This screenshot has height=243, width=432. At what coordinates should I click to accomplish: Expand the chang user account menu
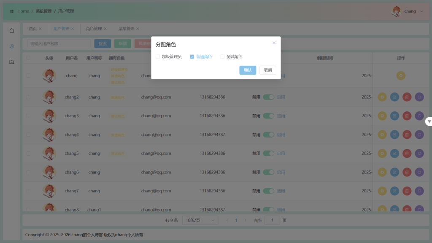pyautogui.click(x=409, y=11)
